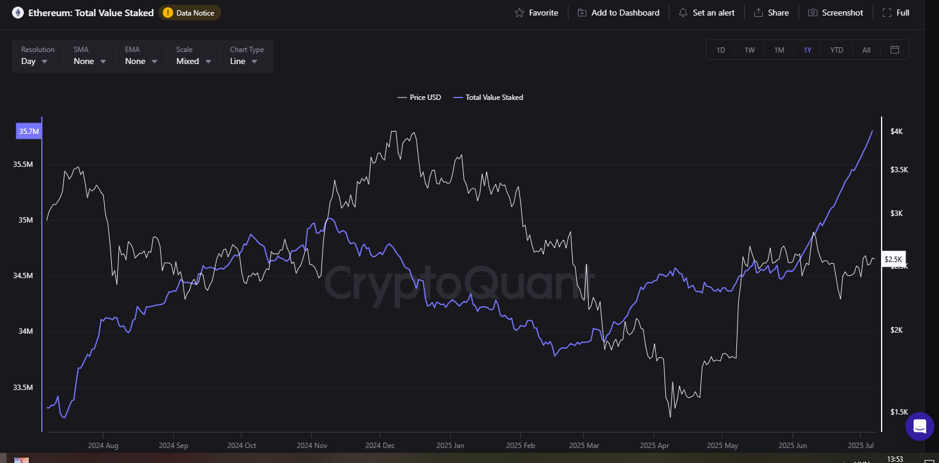The image size is (939, 463).
Task: Click the $3K right axis label
Action: [897, 214]
